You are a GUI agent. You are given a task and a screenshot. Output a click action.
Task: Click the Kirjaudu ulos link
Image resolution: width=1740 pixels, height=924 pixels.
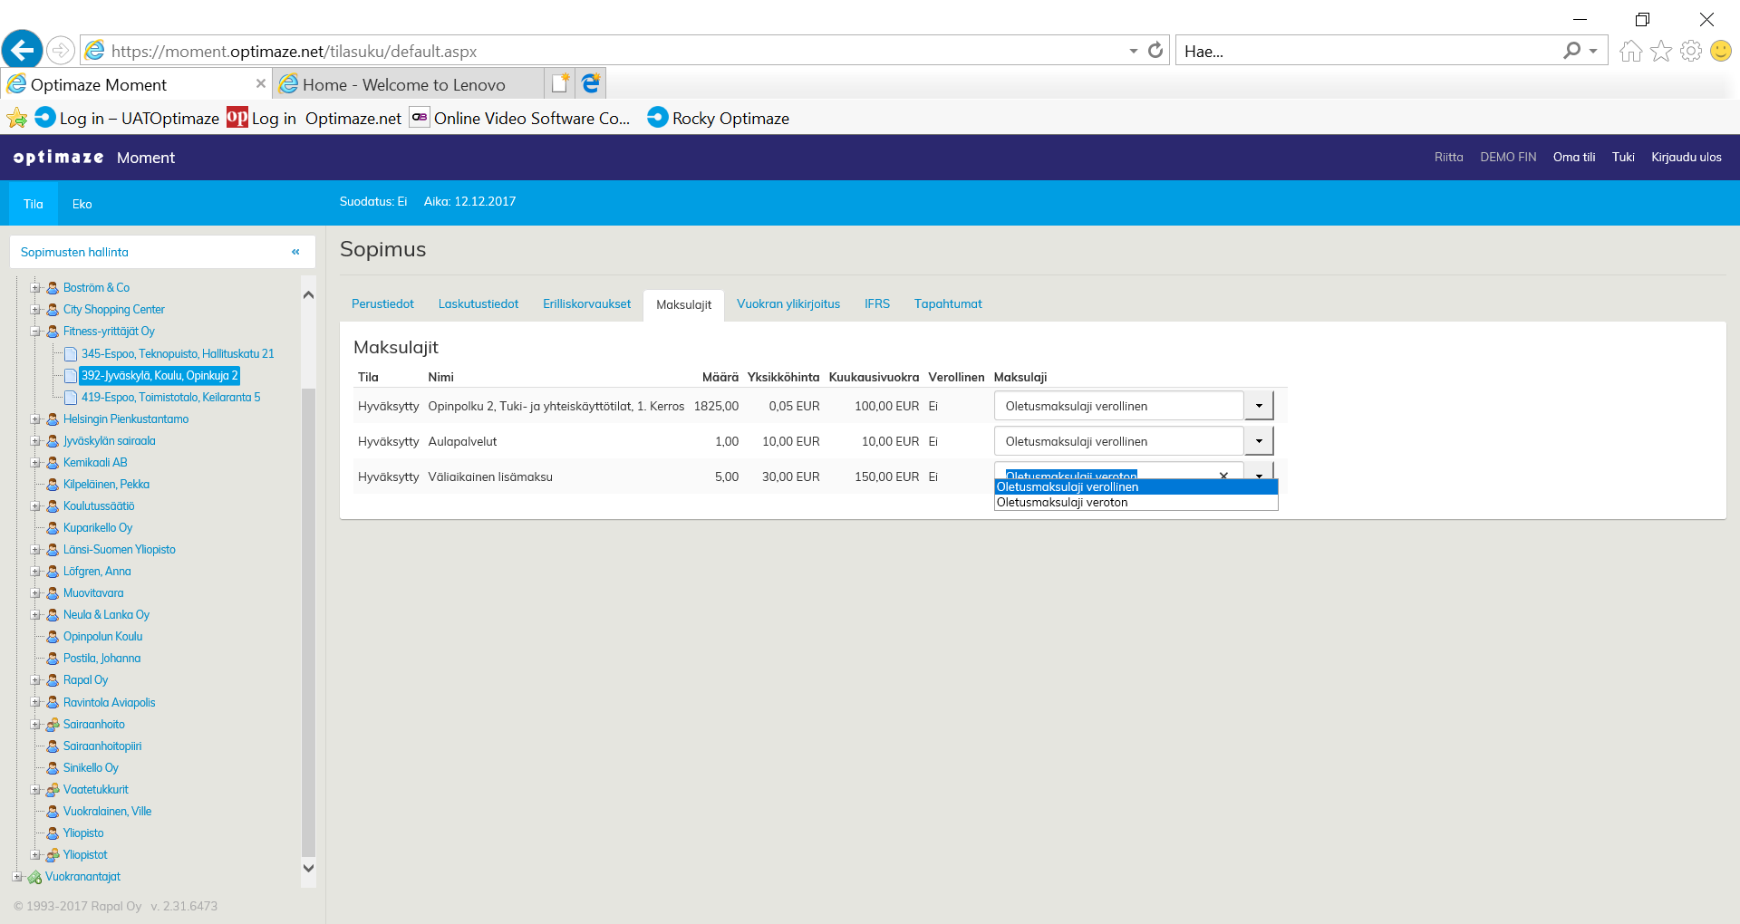tap(1686, 158)
